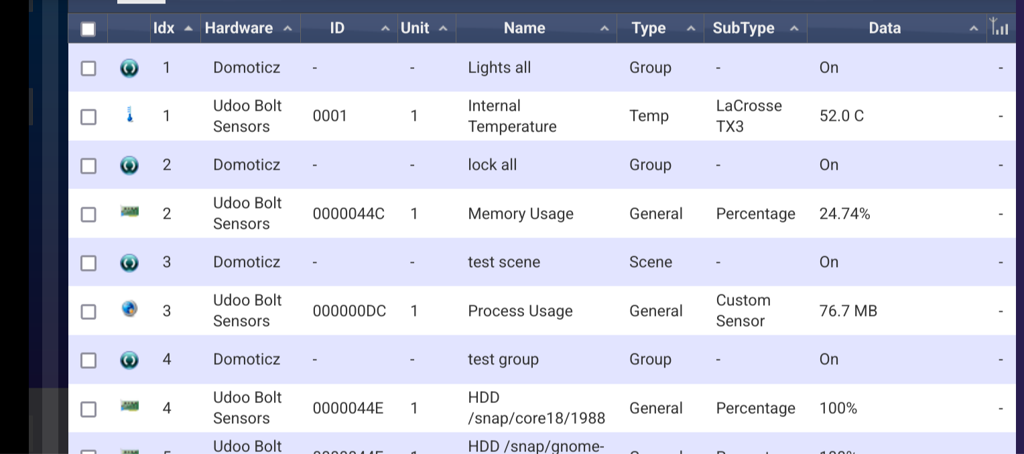
Task: Click the Lights all group icon
Action: (129, 68)
